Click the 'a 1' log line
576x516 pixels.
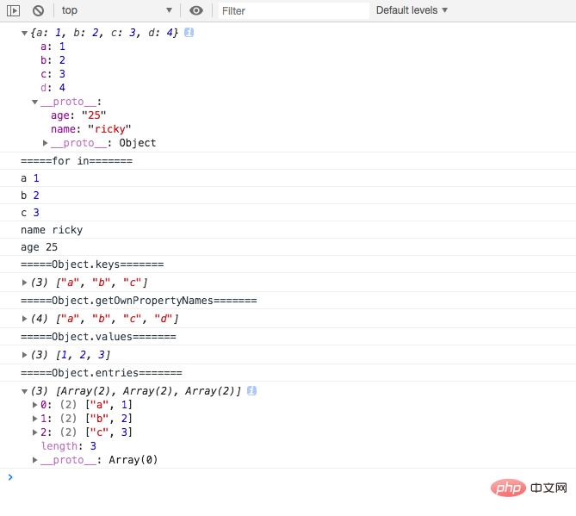(x=30, y=178)
